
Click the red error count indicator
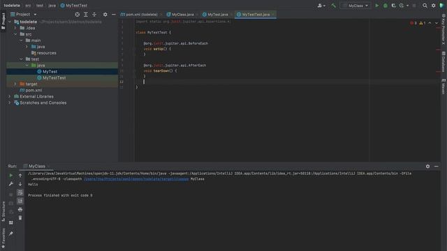click(x=413, y=23)
